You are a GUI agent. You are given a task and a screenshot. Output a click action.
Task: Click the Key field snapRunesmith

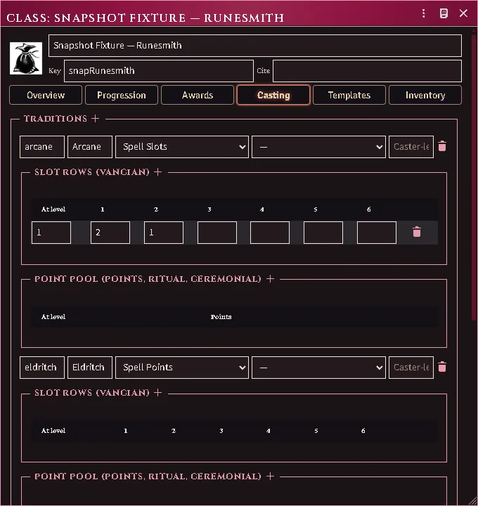click(159, 71)
